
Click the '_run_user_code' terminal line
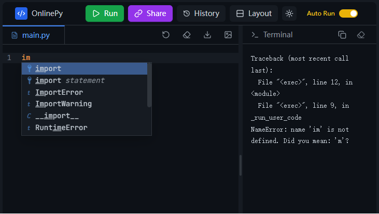[276, 118]
